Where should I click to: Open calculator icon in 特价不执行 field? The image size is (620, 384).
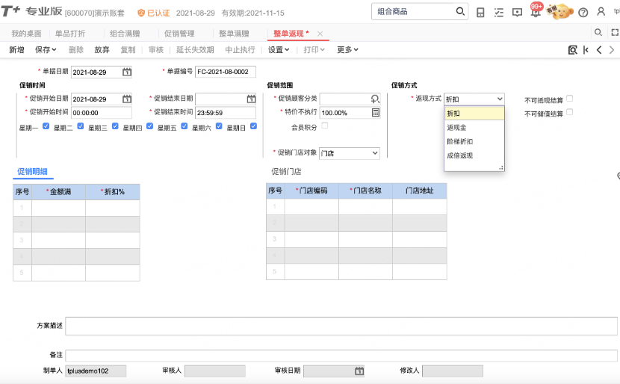click(x=376, y=113)
